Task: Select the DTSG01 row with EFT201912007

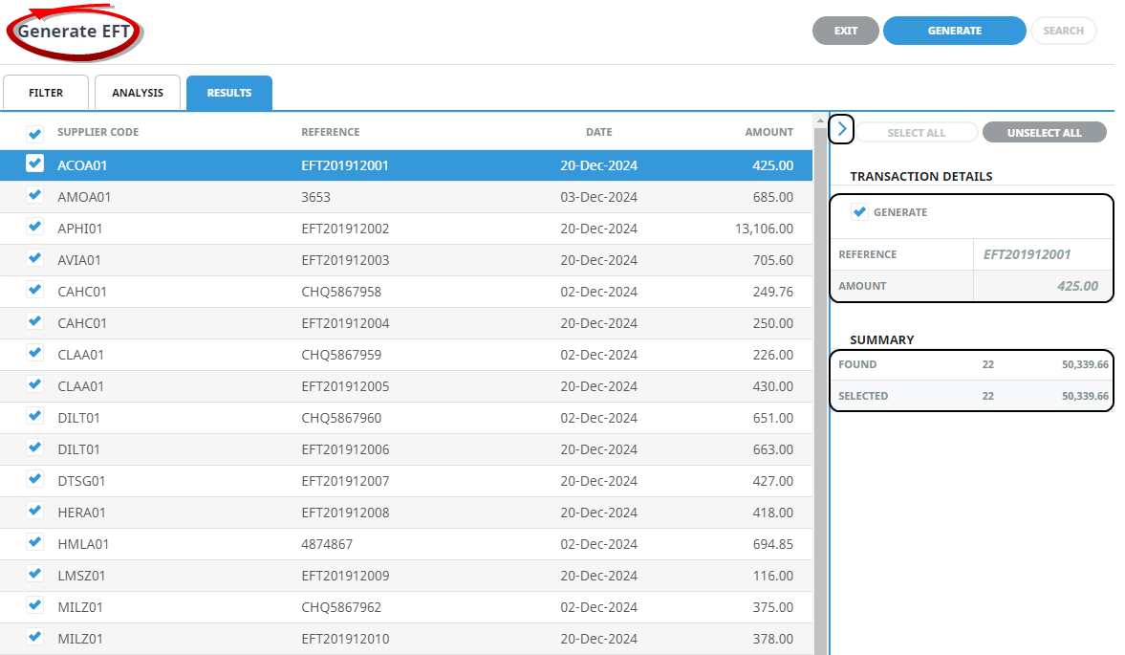Action: (x=344, y=481)
